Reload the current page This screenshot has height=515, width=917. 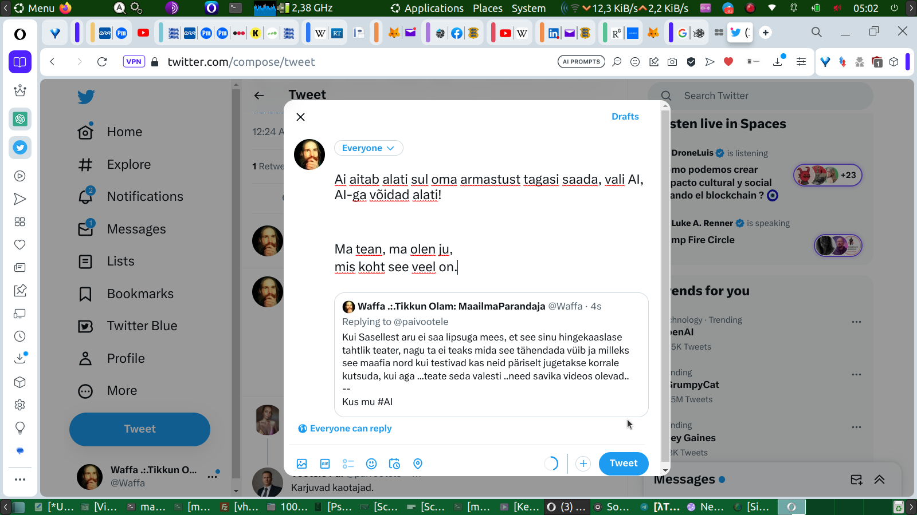pyautogui.click(x=102, y=62)
